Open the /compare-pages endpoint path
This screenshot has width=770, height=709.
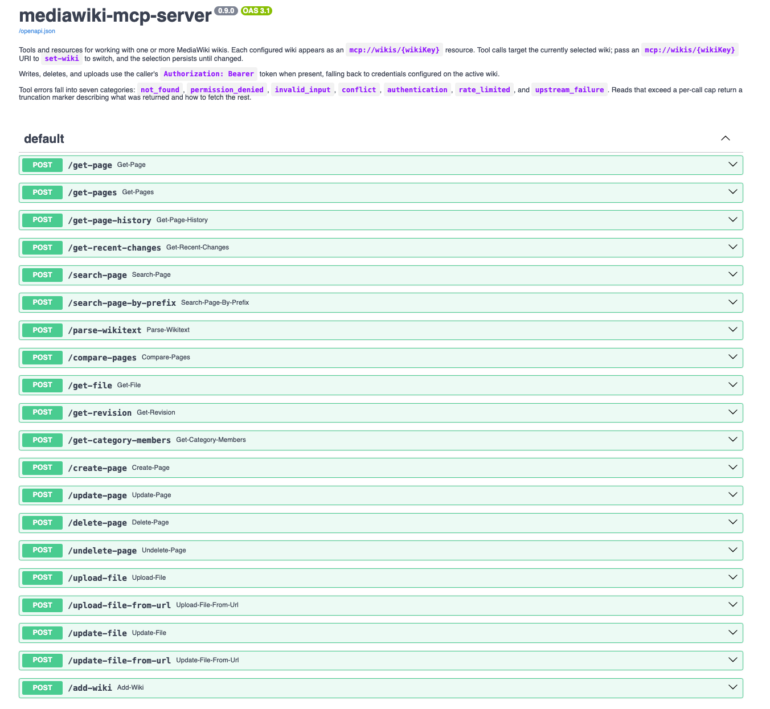[102, 358]
